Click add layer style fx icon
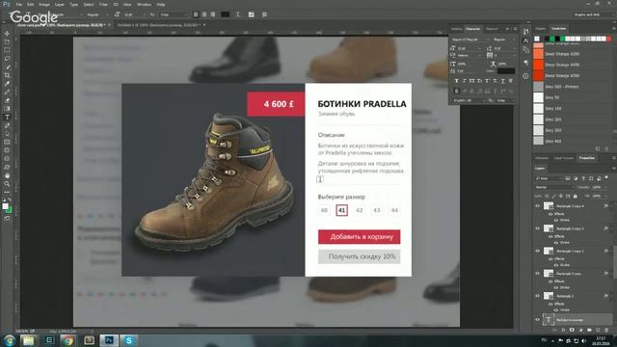The width and height of the screenshot is (617, 347). coord(563,330)
